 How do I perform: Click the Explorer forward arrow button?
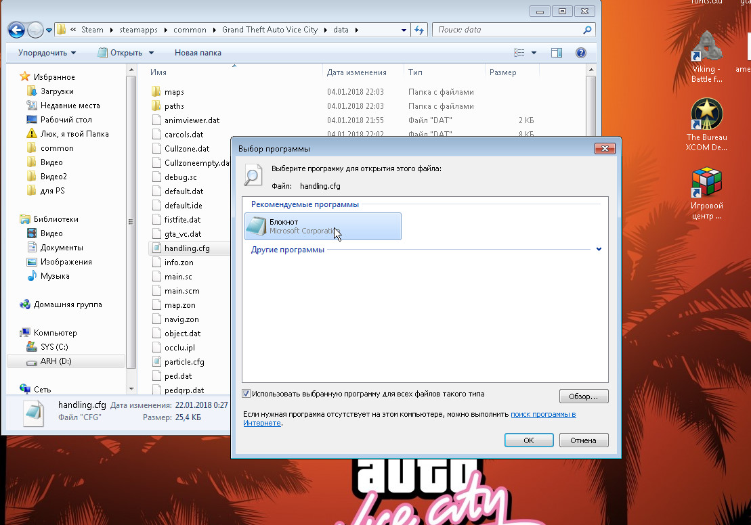click(35, 30)
